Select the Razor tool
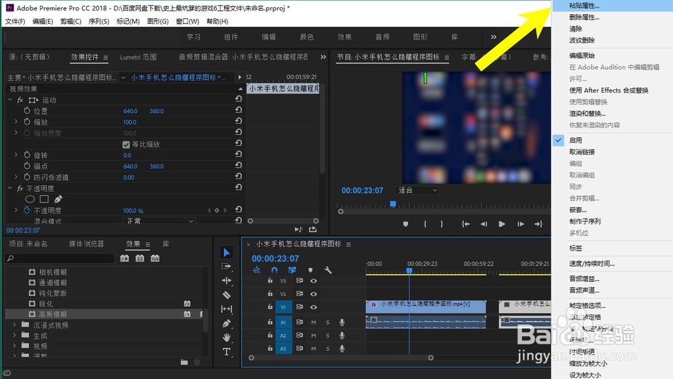Screen dimensions: 673x379 226,295
